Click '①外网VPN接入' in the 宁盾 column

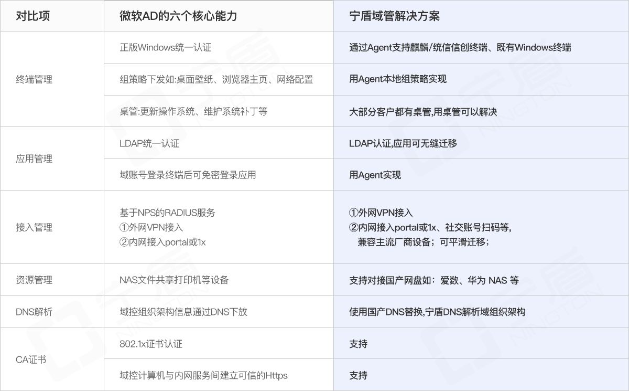coord(381,213)
